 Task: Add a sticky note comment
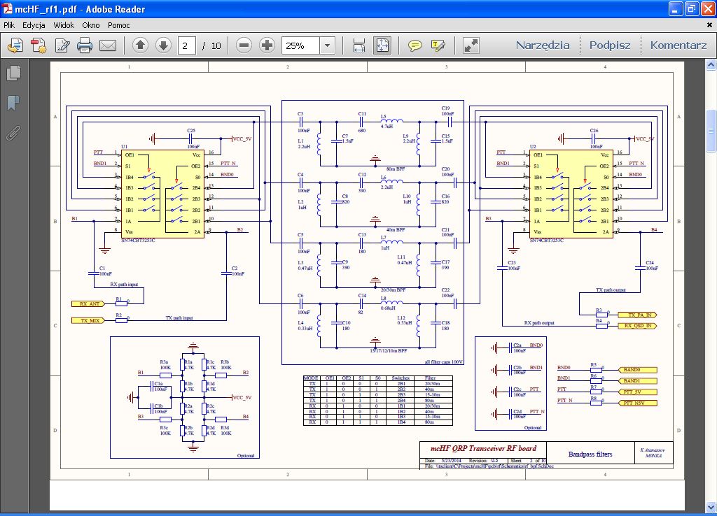point(415,46)
